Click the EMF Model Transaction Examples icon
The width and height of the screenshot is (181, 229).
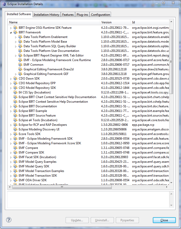tap(15, 171)
